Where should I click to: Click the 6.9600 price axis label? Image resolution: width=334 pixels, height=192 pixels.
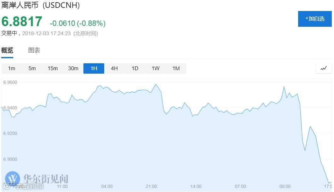pyautogui.click(x=10, y=82)
